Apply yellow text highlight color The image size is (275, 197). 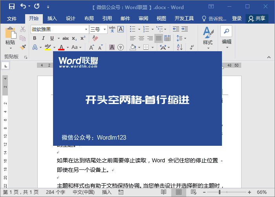(48, 47)
